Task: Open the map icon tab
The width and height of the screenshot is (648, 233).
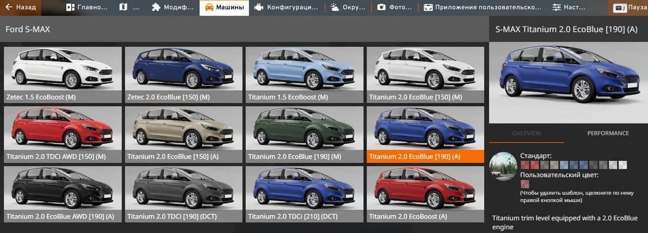Action: point(124,8)
